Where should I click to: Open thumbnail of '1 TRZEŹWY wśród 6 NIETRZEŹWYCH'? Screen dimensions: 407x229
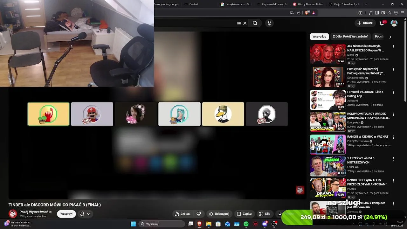tap(328, 166)
